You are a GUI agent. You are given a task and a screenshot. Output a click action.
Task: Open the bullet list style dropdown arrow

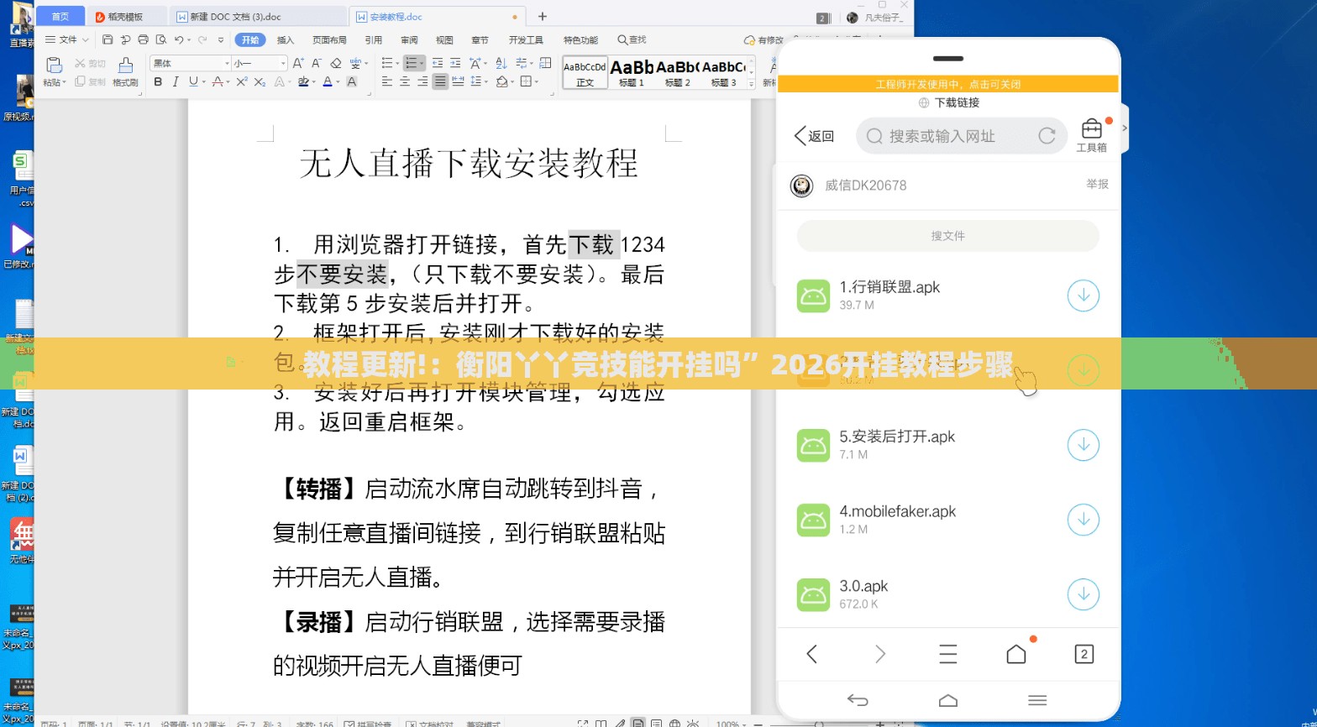pos(398,64)
